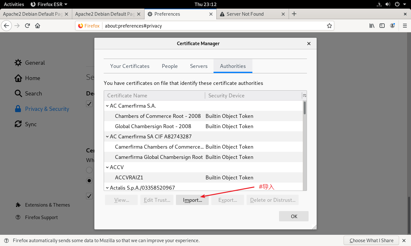Switch to the Servers tab
411x246 pixels.
point(199,66)
